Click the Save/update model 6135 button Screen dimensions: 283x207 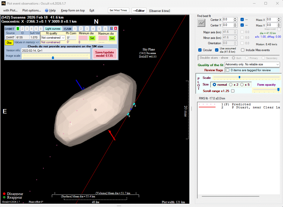(x=105, y=54)
